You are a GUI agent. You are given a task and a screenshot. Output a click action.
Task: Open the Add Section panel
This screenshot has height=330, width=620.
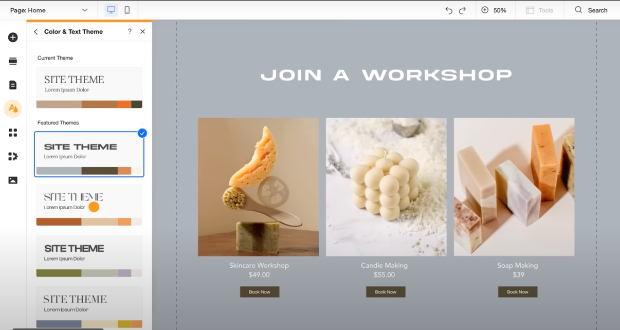tap(13, 61)
